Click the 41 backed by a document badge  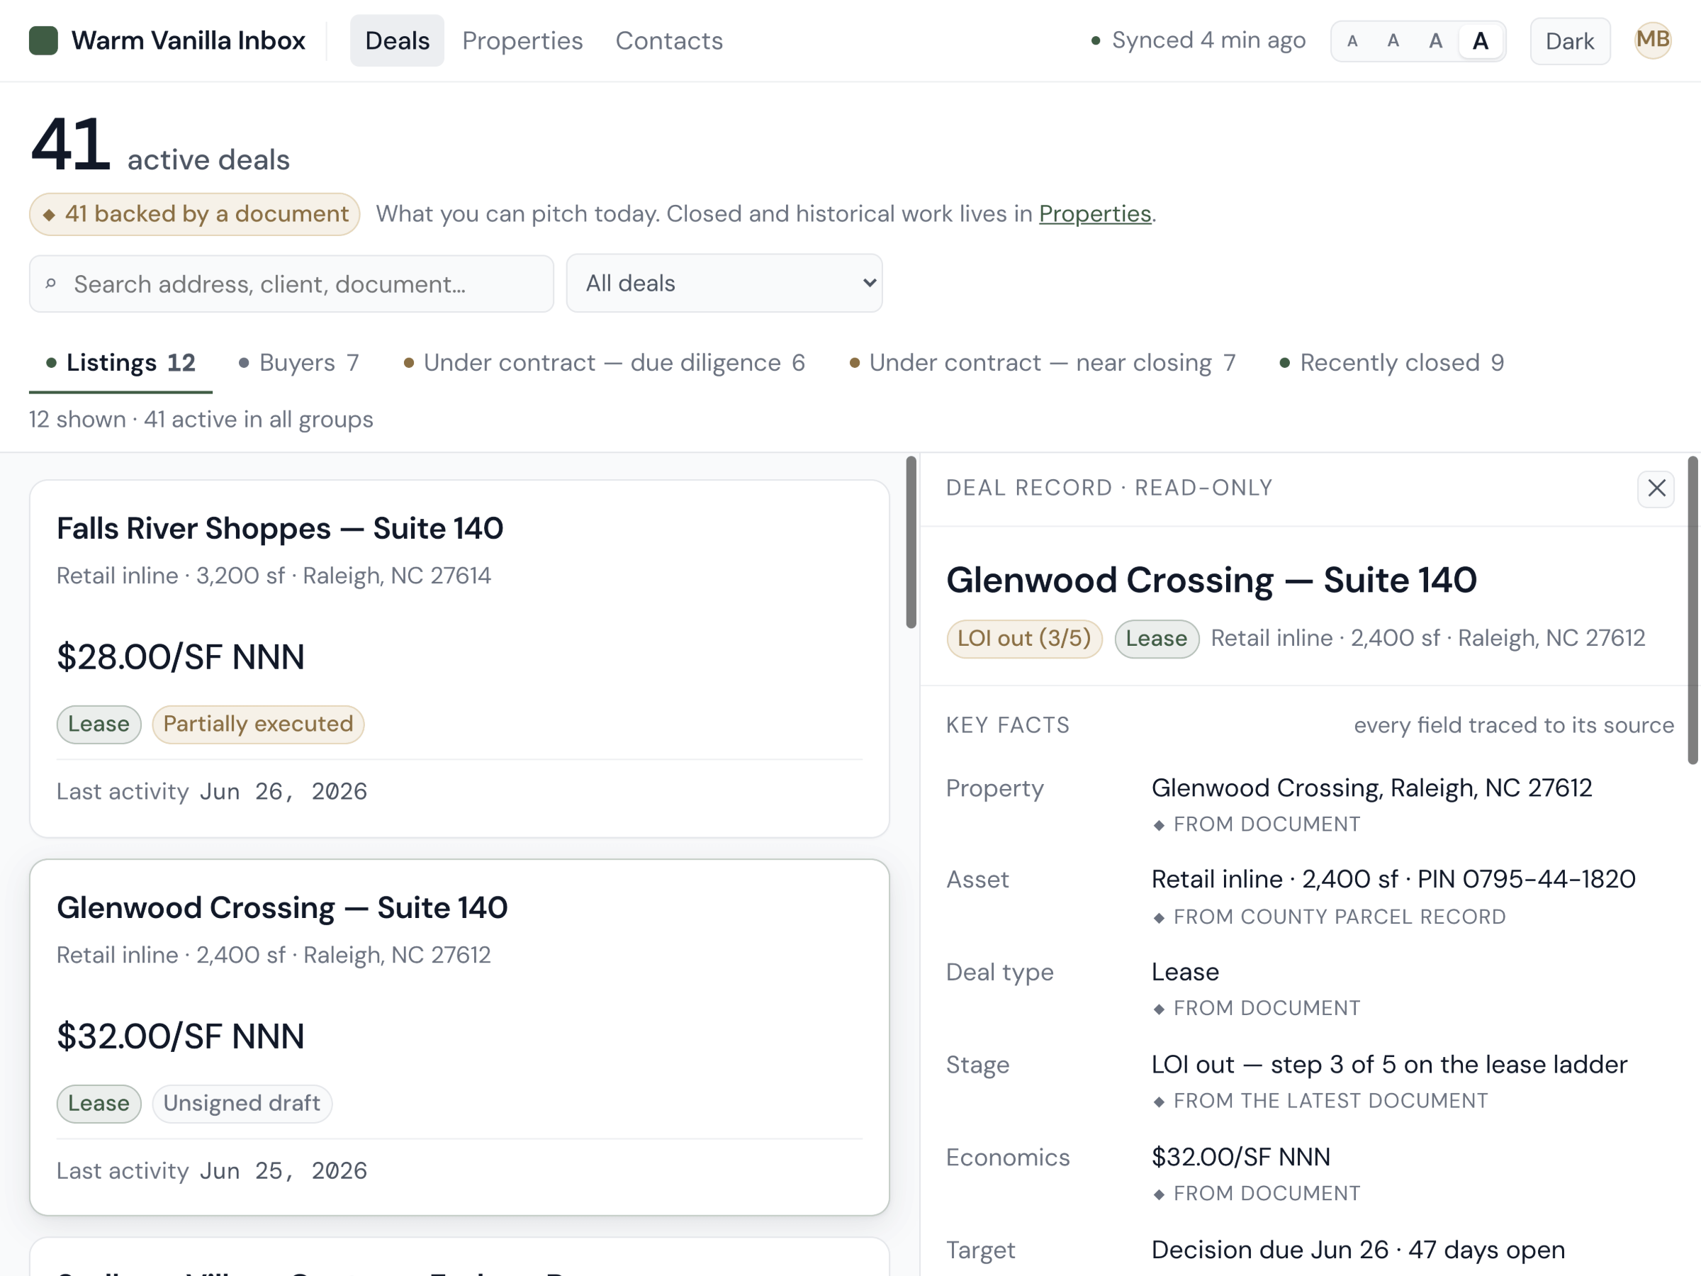pos(195,214)
